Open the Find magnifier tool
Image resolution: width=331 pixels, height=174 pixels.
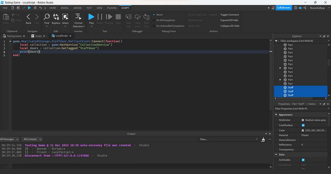pyautogui.click(x=47, y=17)
